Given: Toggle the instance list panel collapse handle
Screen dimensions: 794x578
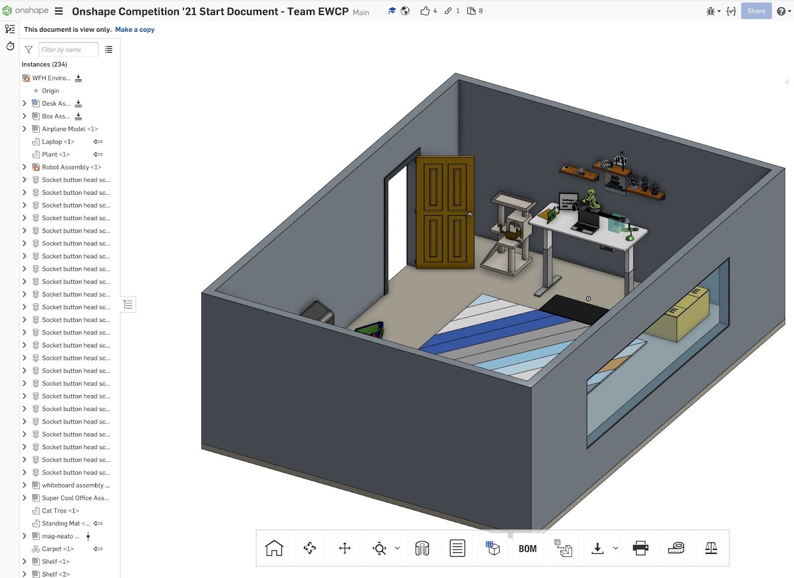Looking at the screenshot, I should tap(128, 304).
